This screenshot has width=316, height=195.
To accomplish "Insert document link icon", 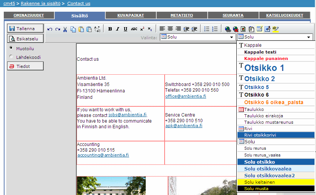I will tap(251, 29).
